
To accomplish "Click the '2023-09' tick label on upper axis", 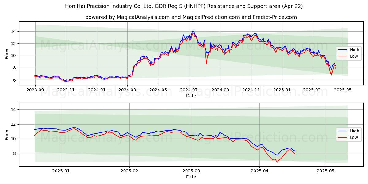I will (35, 90).
